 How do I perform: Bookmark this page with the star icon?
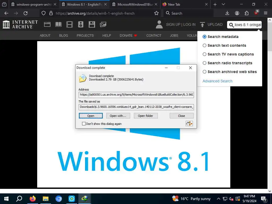coord(156,13)
